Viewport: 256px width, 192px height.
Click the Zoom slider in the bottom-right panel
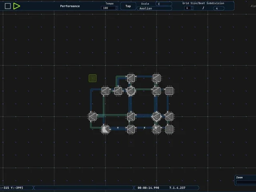pos(246,182)
